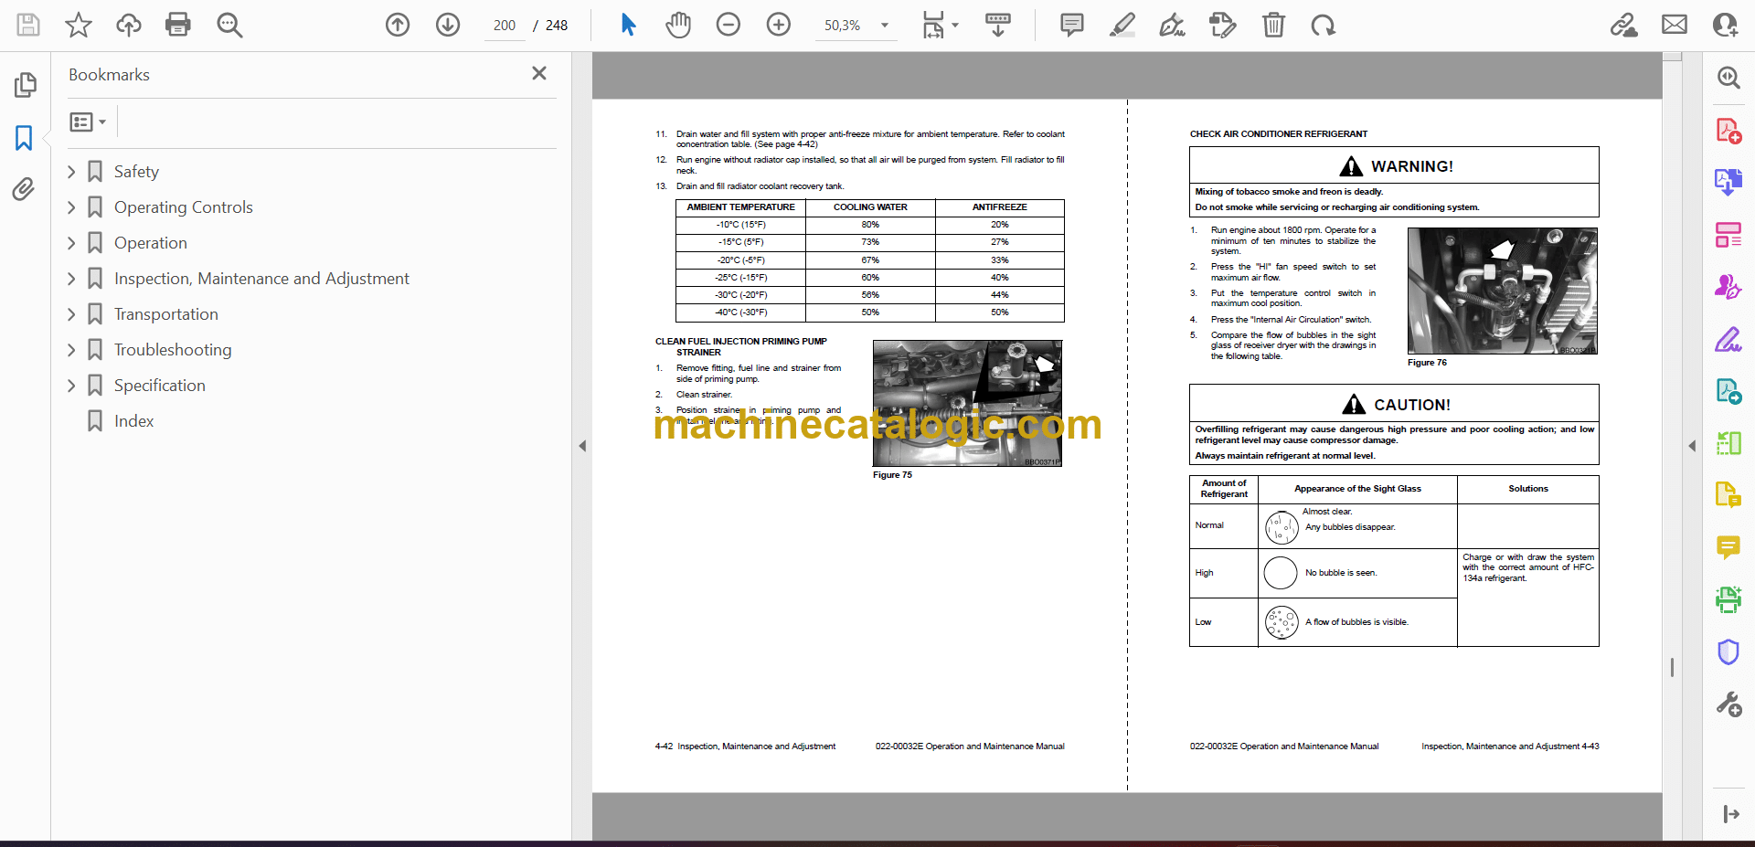Go to the next page
The width and height of the screenshot is (1755, 847).
pos(448,25)
